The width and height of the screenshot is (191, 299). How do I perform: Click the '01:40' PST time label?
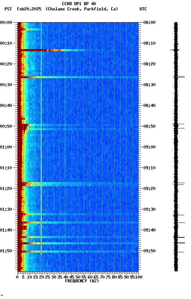[x=6, y=230]
